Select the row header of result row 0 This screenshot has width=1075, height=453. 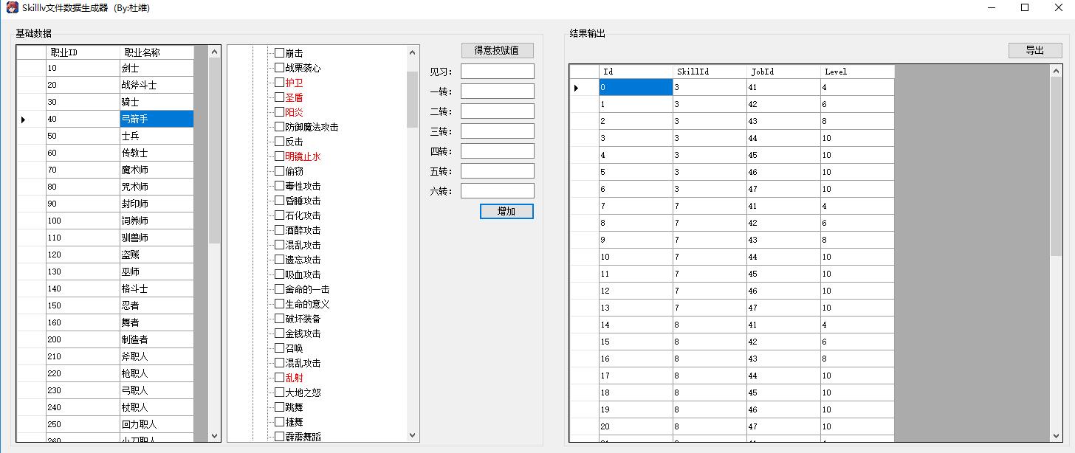coord(584,87)
